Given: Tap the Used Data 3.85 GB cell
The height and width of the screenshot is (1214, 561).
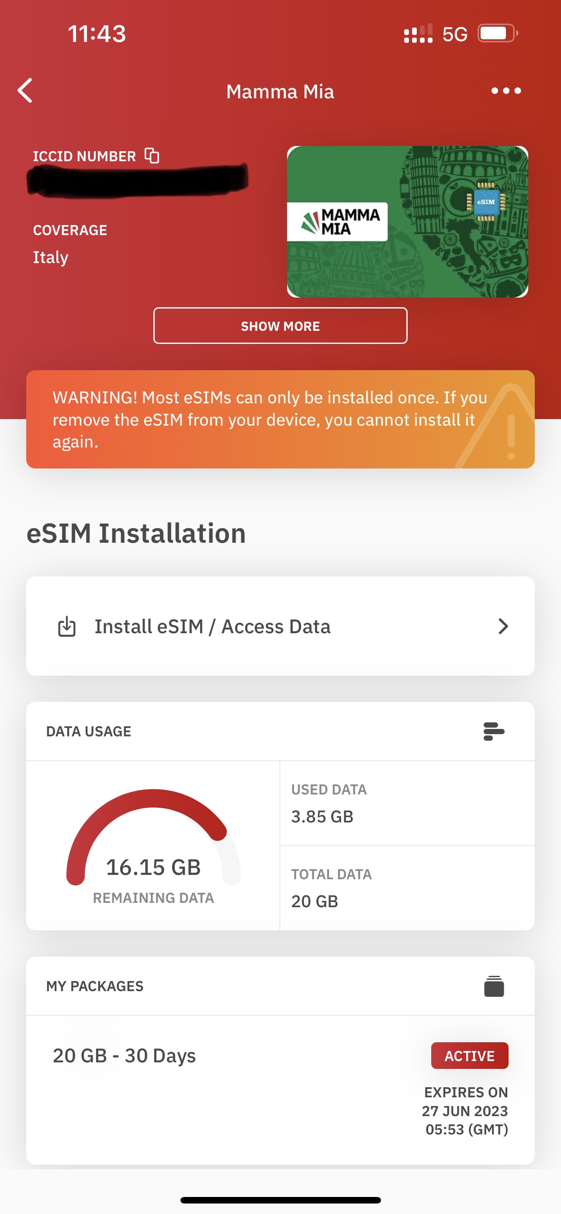Looking at the screenshot, I should point(407,803).
